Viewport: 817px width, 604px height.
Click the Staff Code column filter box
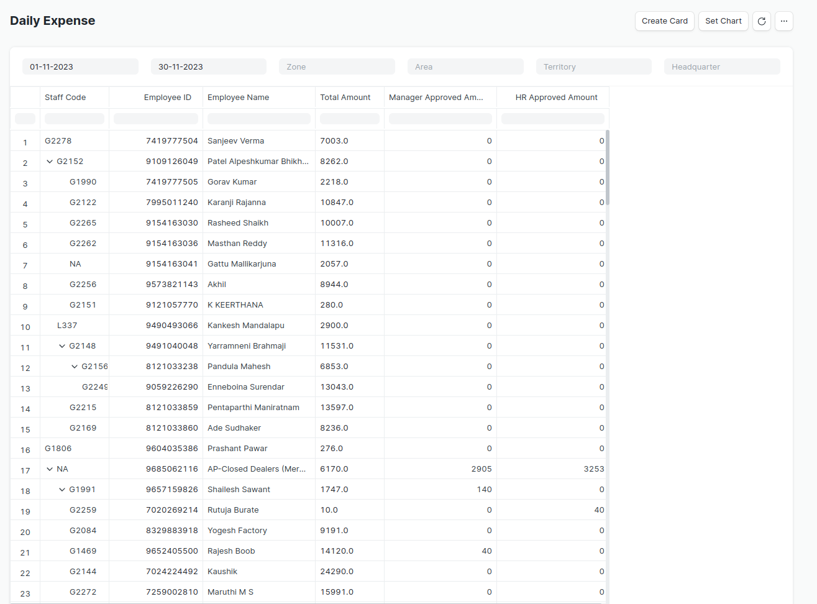75,119
